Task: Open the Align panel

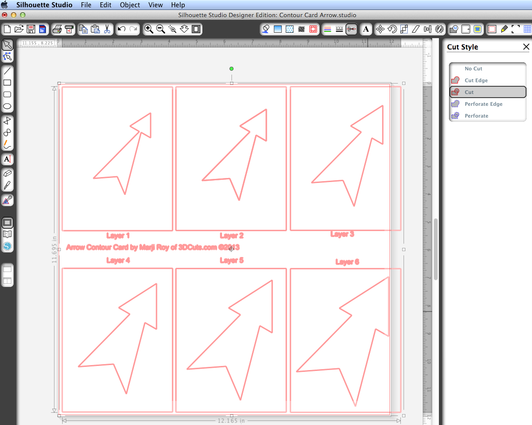Action: (428, 29)
